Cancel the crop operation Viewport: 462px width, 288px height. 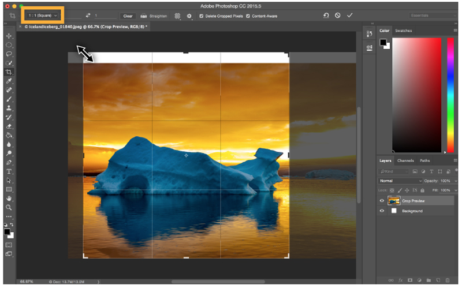337,16
